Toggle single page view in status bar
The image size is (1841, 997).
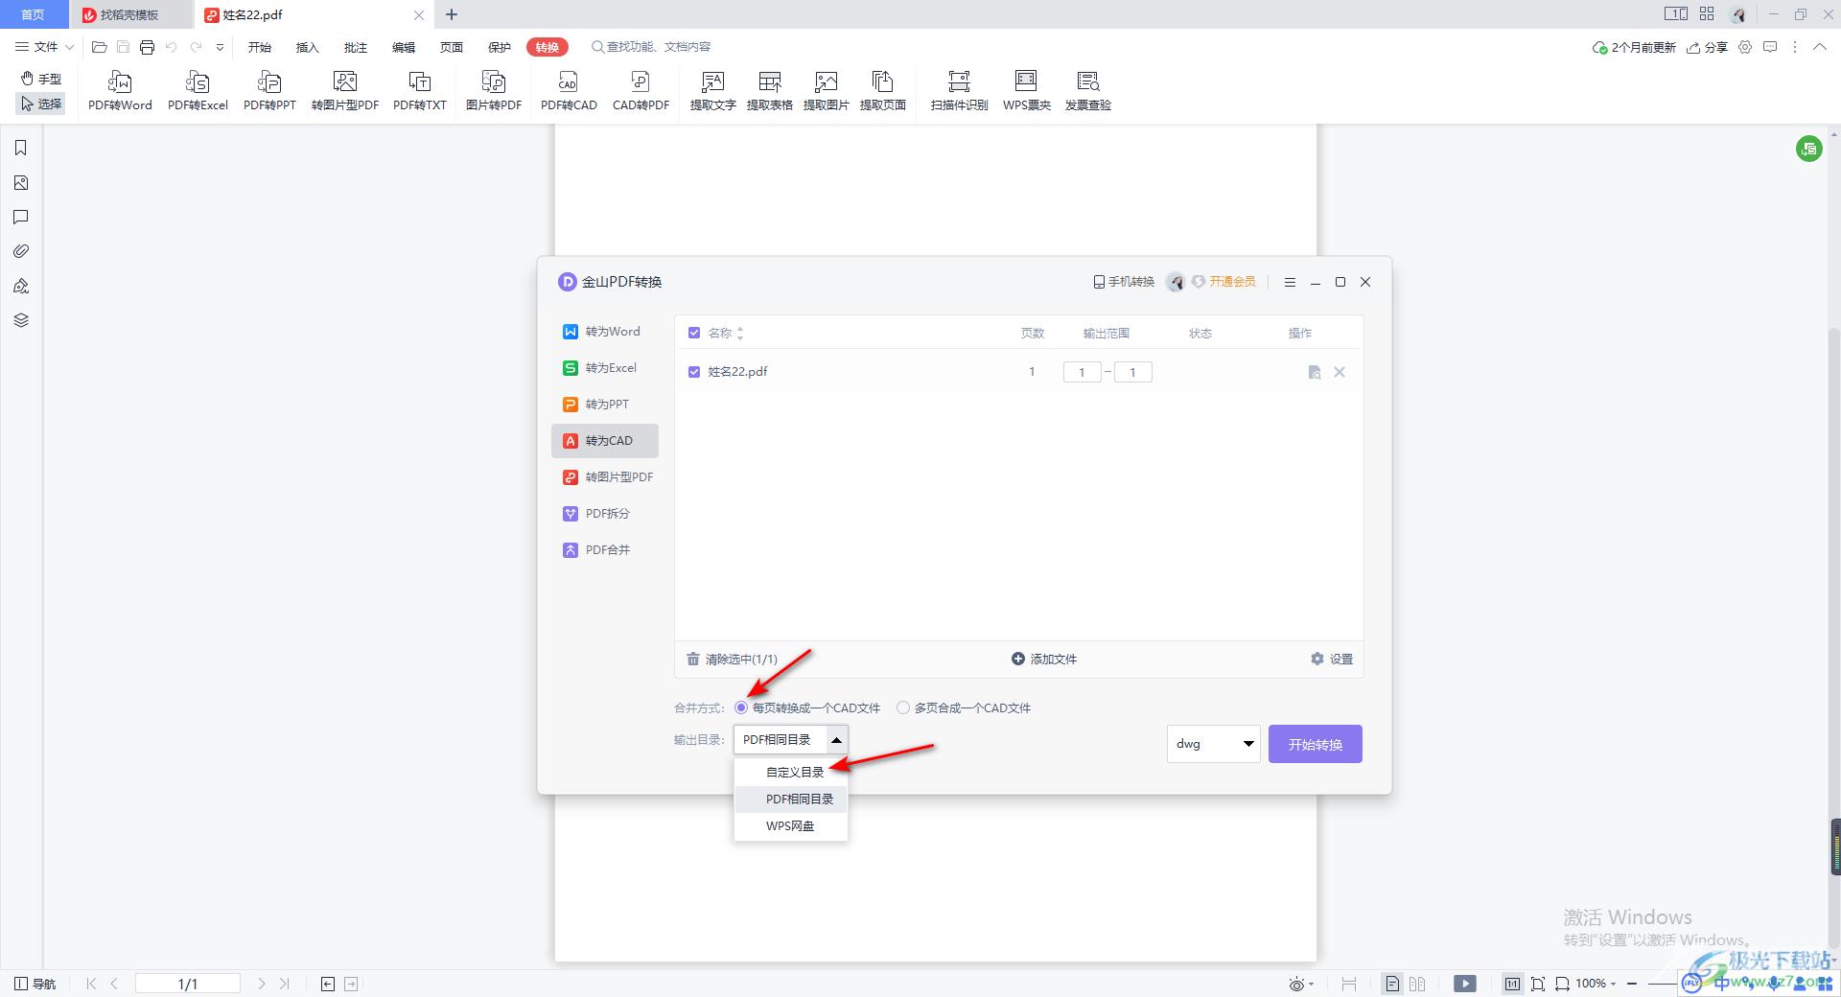pyautogui.click(x=1392, y=984)
